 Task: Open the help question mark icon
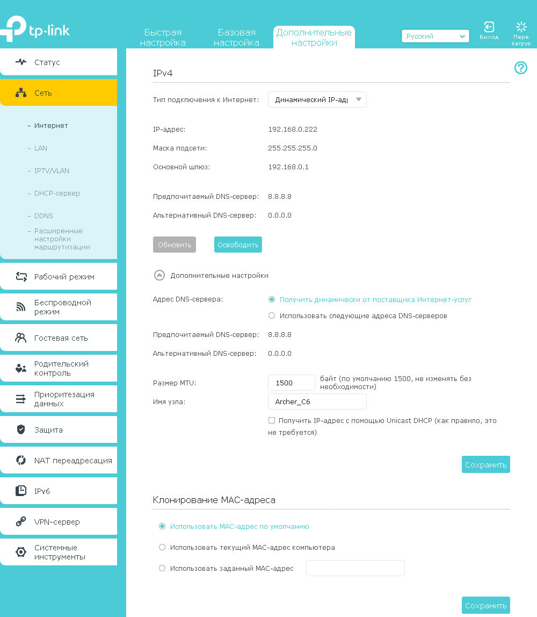click(x=521, y=68)
